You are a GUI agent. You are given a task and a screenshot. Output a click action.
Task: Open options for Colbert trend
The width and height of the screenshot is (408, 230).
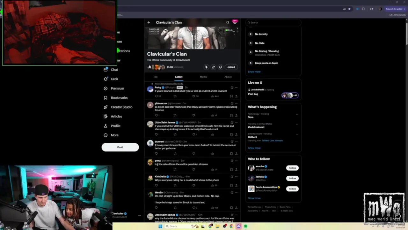point(297,134)
